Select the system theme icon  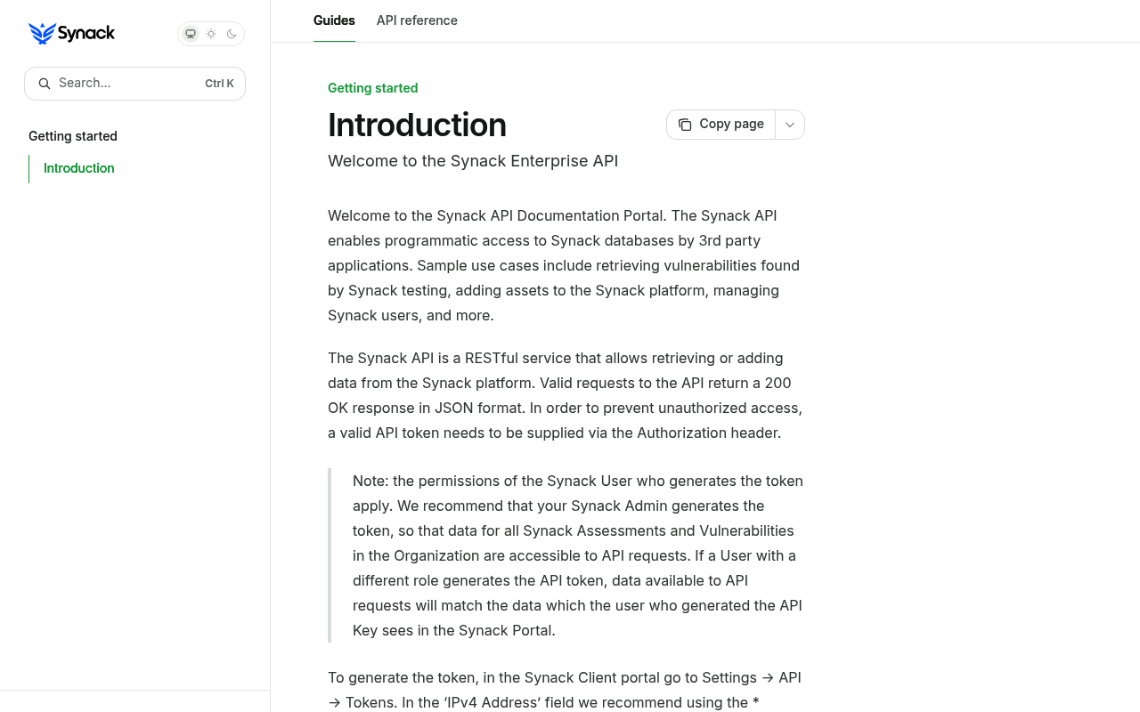[191, 34]
